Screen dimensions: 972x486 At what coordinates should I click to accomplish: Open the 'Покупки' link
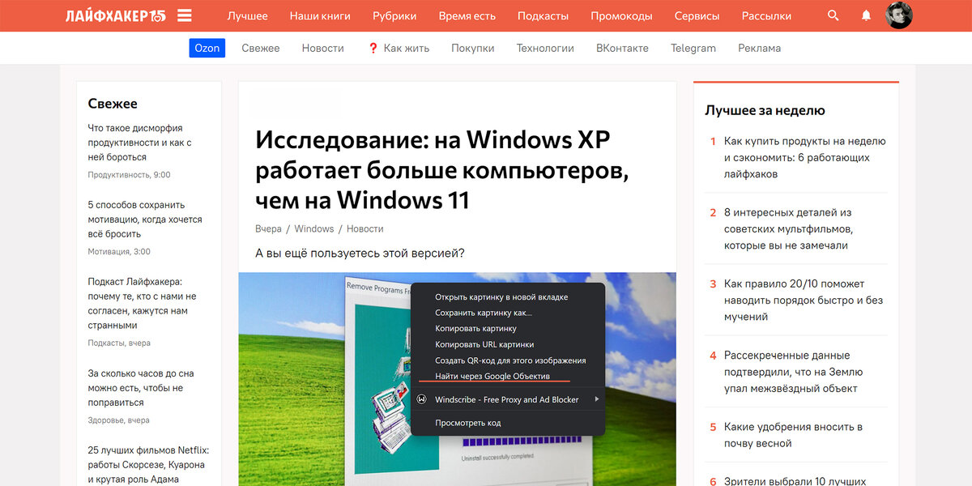click(473, 48)
